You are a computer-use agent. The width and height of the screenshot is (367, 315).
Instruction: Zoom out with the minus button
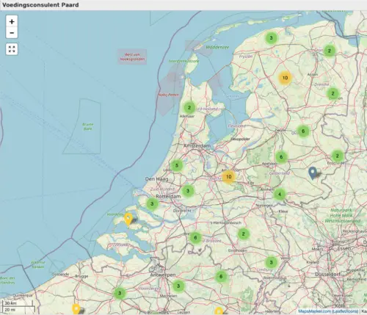pyautogui.click(x=12, y=33)
